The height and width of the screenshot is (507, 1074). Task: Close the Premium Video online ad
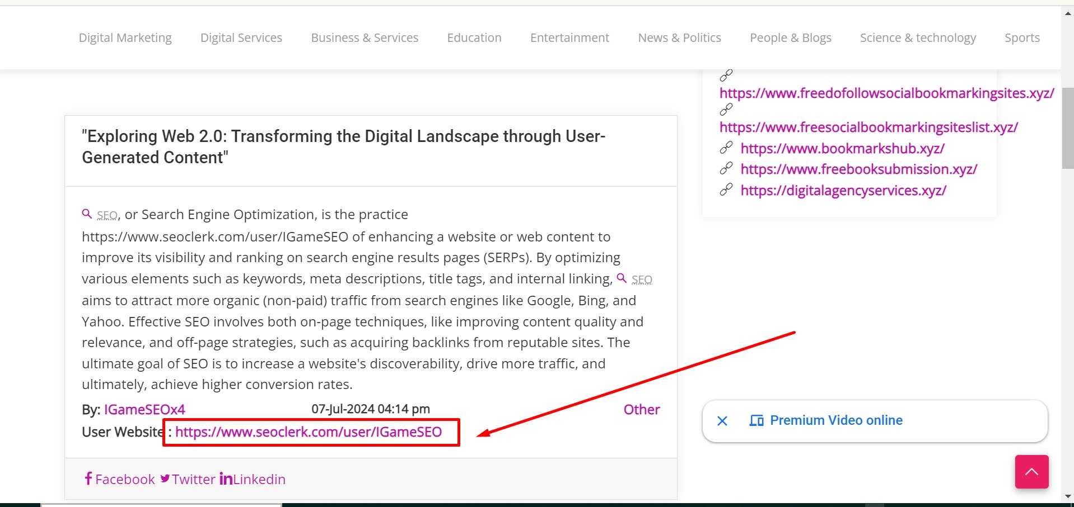722,421
